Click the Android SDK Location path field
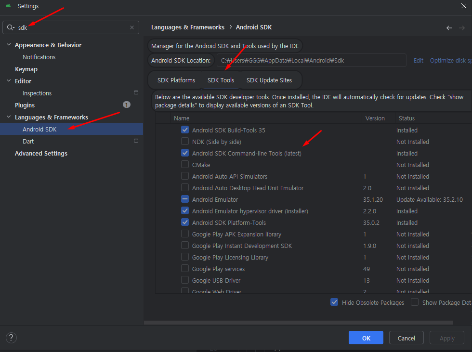Image resolution: width=472 pixels, height=352 pixels. coord(311,61)
